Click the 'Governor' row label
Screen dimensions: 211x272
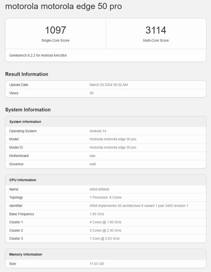pos(16,164)
